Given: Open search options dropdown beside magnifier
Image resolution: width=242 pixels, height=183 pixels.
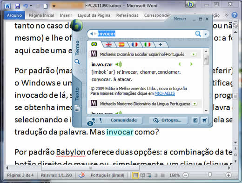Looking at the screenshot, I should (206, 34).
